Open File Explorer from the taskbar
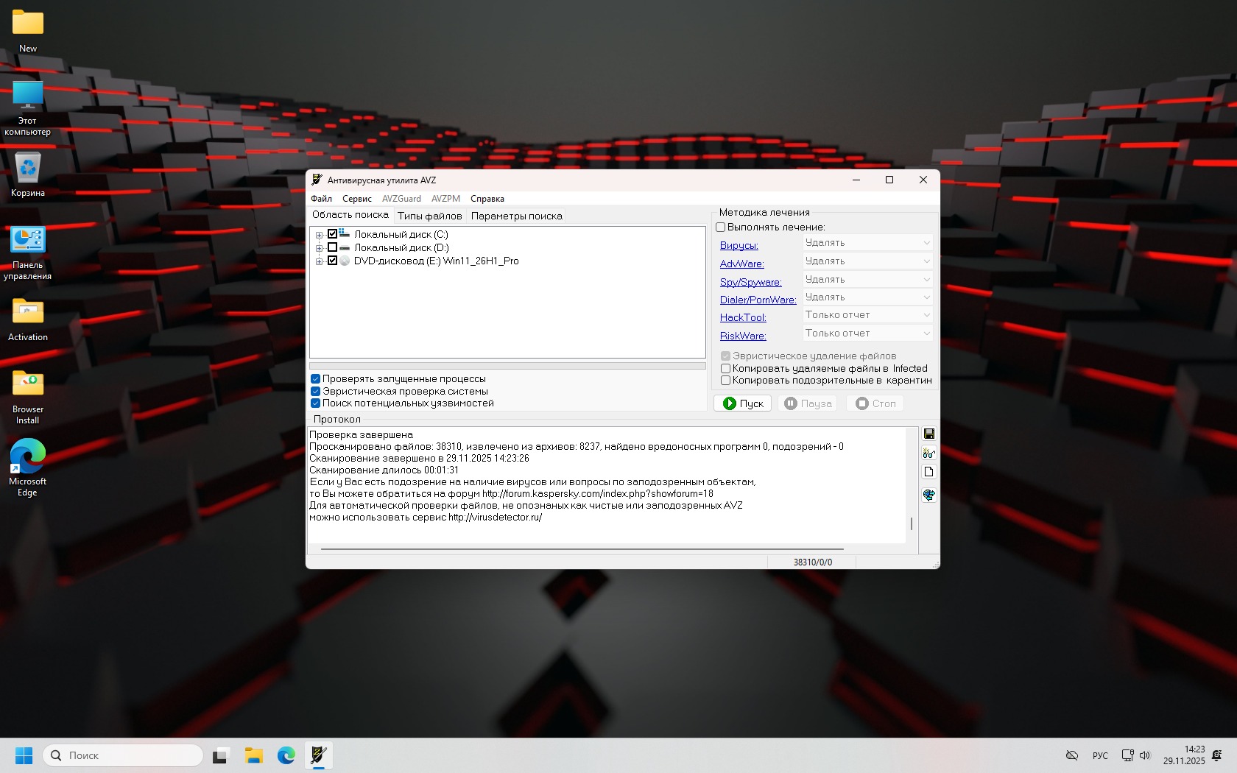Viewport: 1237px width, 773px height. [254, 755]
